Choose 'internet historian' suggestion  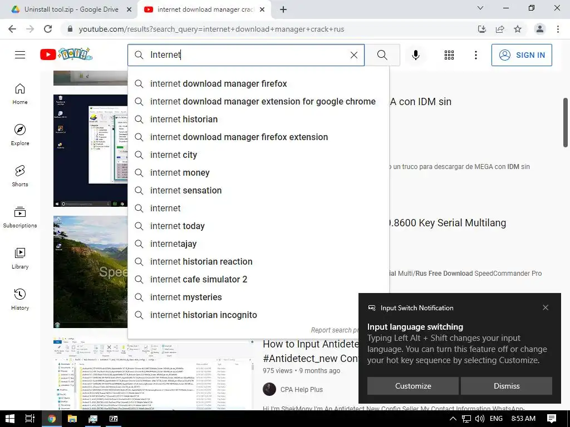(x=258, y=119)
